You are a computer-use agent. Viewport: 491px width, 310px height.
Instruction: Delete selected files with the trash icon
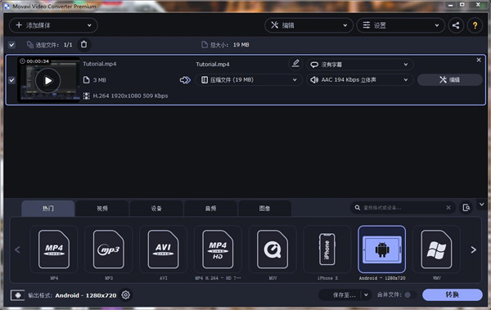point(84,44)
